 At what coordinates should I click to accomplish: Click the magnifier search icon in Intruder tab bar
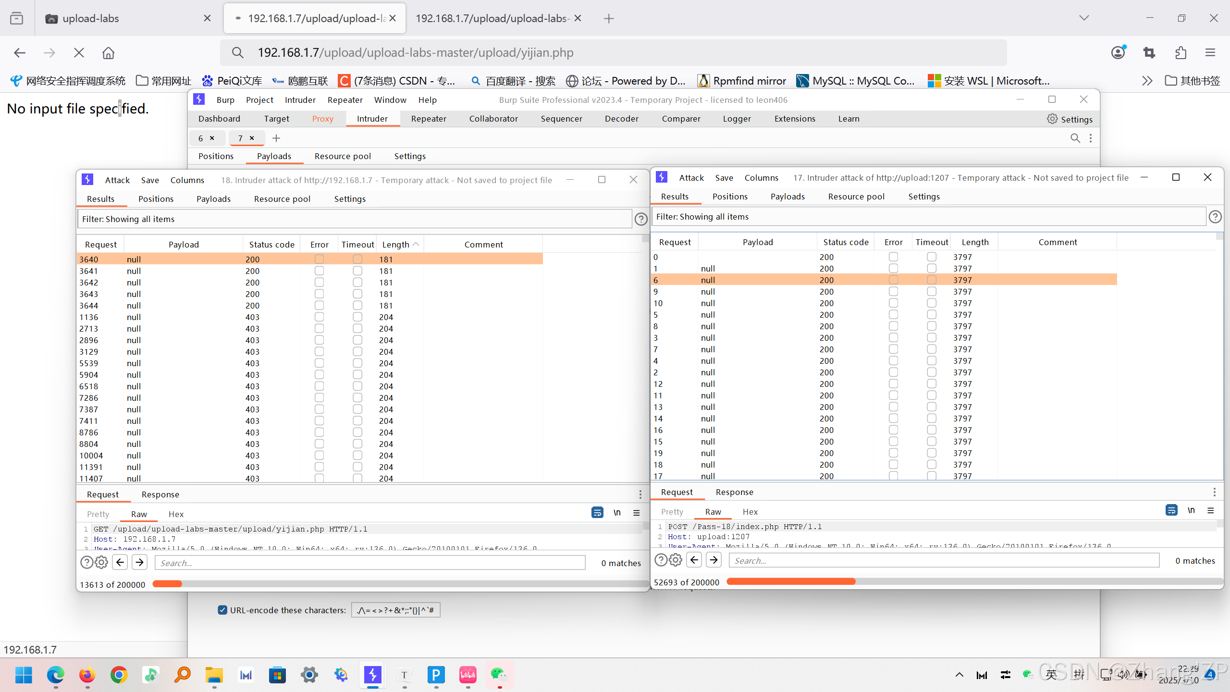[x=1075, y=138]
